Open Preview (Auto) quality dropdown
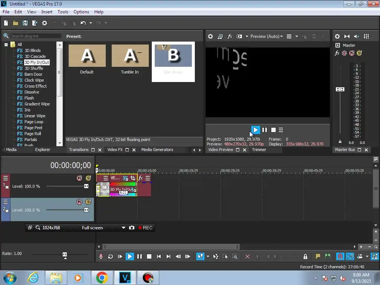The height and width of the screenshot is (285, 380). pyautogui.click(x=266, y=36)
